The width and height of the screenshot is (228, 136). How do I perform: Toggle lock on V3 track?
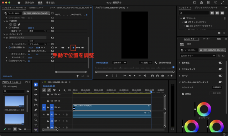pos(48,94)
